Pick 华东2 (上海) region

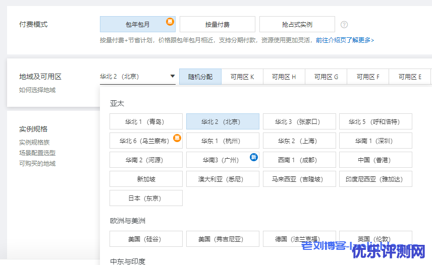[x=299, y=141]
